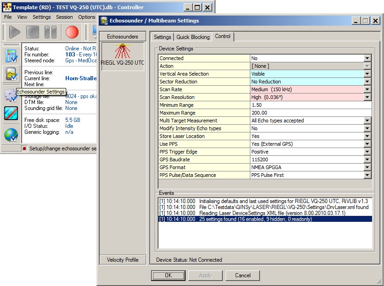Open the Use PPS dropdown
Image resolution: width=384 pixels, height=286 pixels.
[367, 144]
